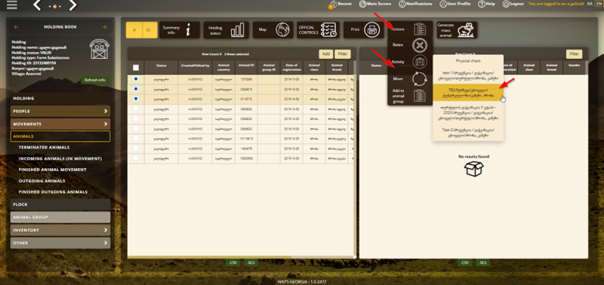Check animal 10833953 row checkbox
The height and width of the screenshot is (285, 604).
(136, 158)
